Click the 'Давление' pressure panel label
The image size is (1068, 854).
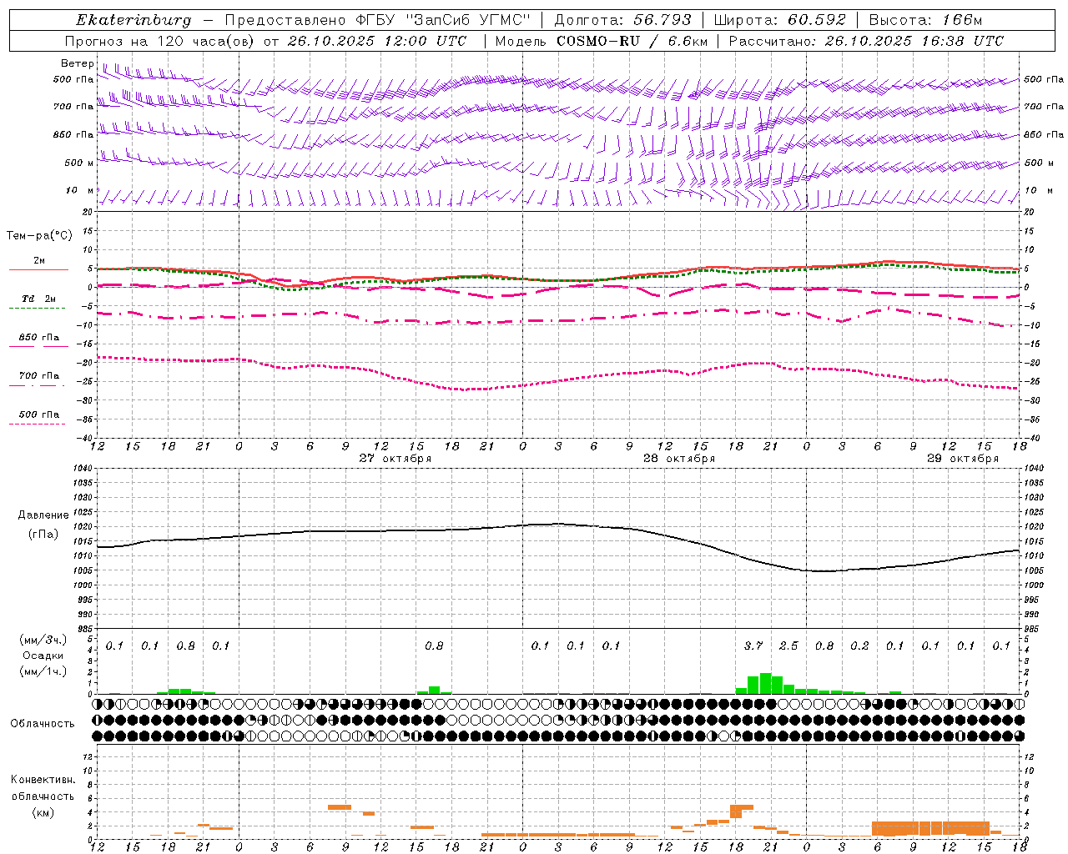point(43,515)
